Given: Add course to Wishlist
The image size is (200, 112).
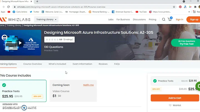Looking at the screenshot, I should click(175, 105).
